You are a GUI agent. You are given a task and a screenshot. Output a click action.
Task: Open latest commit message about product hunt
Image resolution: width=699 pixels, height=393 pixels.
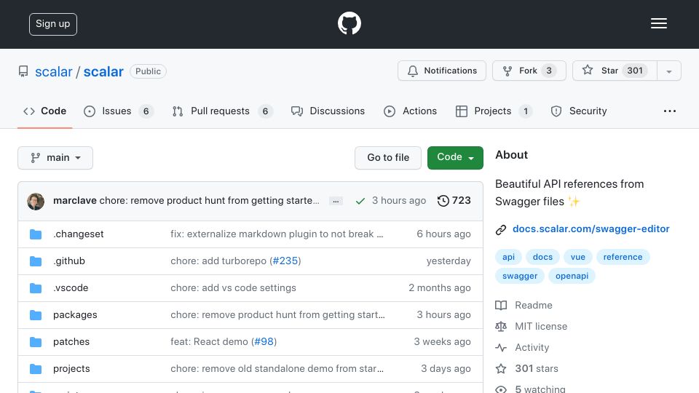(x=210, y=201)
